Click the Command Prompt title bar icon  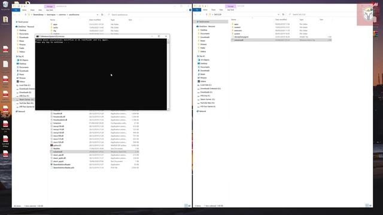[x=38, y=36]
